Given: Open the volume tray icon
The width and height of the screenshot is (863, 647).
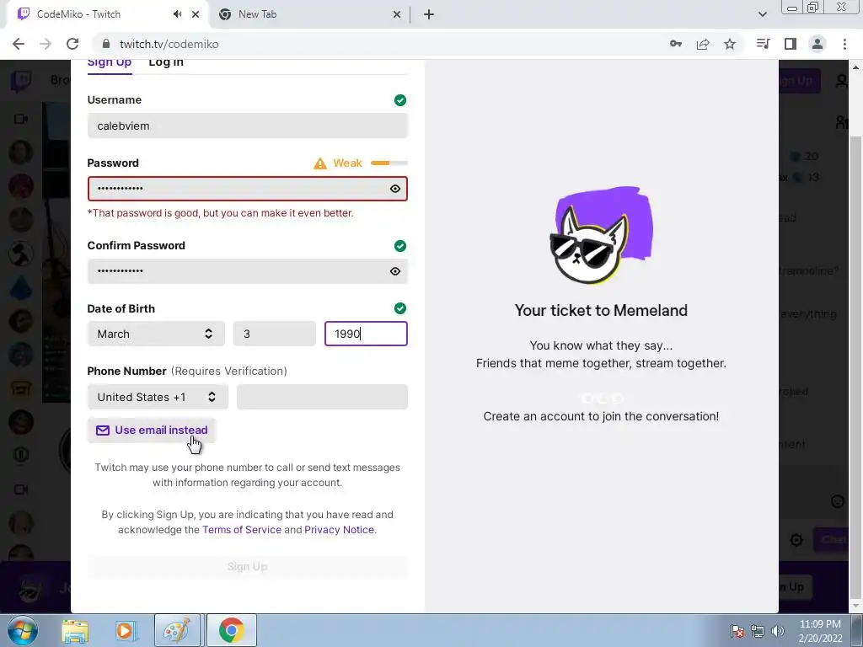Looking at the screenshot, I should pos(778,630).
